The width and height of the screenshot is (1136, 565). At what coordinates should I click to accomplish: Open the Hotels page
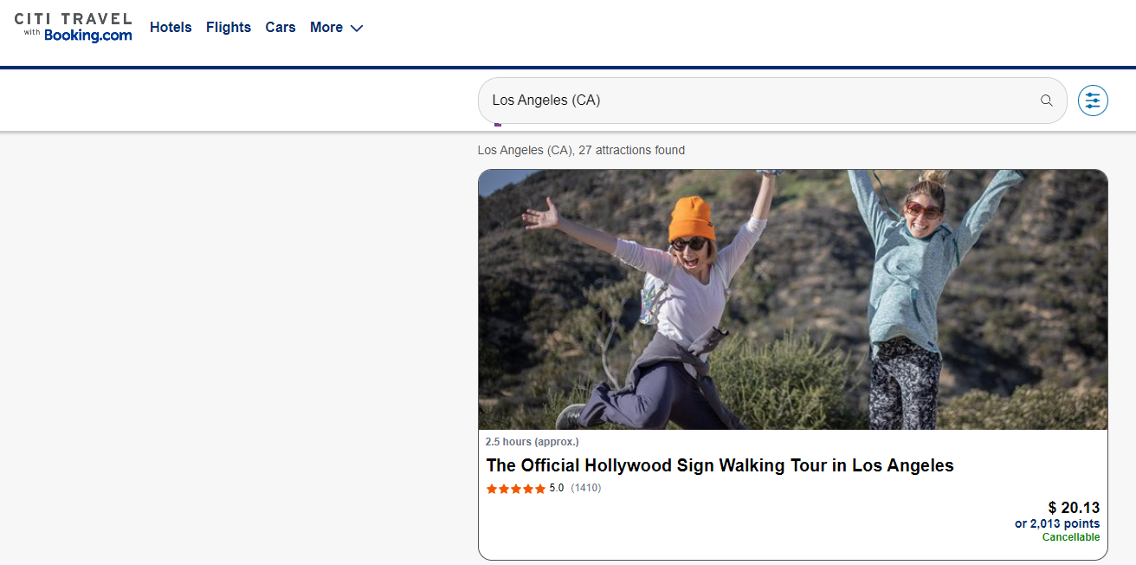tap(171, 27)
